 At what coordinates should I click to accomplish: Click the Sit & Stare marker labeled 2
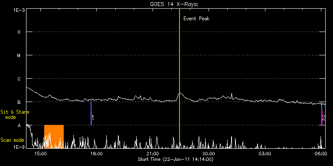pos(322,114)
